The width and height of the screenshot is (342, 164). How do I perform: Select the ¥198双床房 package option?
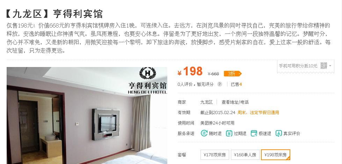point(276,155)
